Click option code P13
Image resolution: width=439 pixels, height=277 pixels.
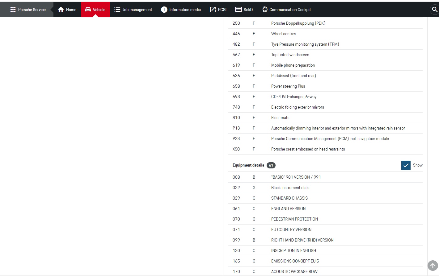(x=236, y=128)
